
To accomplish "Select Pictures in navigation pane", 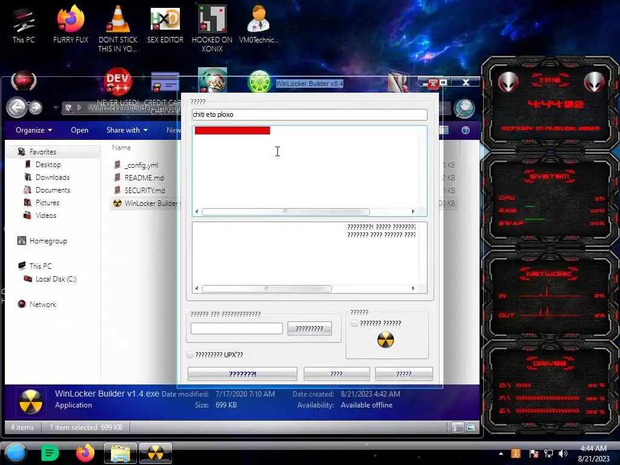I will (47, 202).
